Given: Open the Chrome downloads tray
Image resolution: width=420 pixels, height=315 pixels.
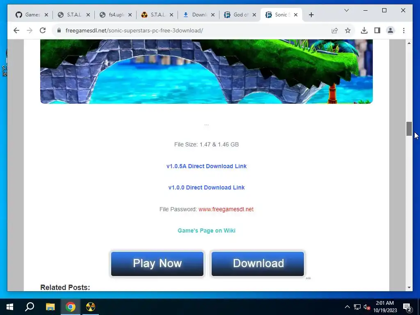Looking at the screenshot, I should tap(364, 30).
